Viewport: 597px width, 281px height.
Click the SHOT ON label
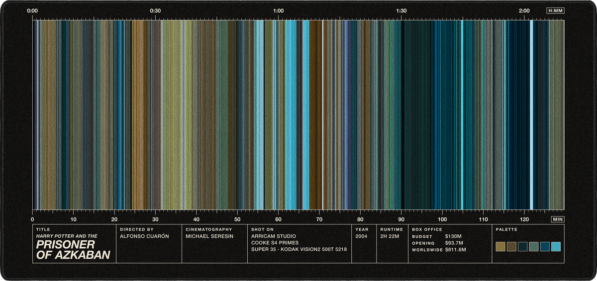tap(263, 230)
